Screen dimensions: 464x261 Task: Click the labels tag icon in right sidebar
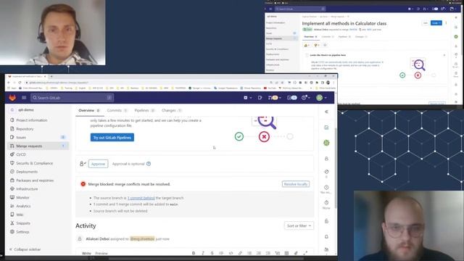pyautogui.click(x=326, y=172)
